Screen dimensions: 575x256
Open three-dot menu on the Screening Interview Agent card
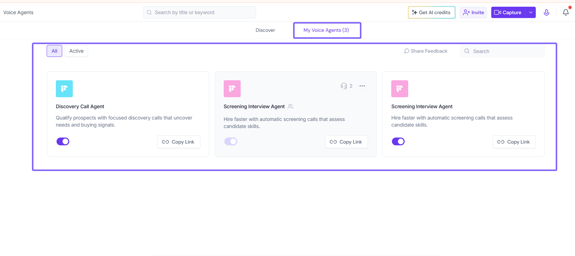(x=362, y=86)
